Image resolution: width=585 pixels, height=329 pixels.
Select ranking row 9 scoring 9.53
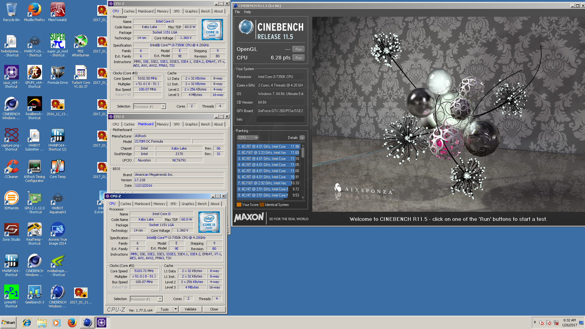pyautogui.click(x=269, y=195)
